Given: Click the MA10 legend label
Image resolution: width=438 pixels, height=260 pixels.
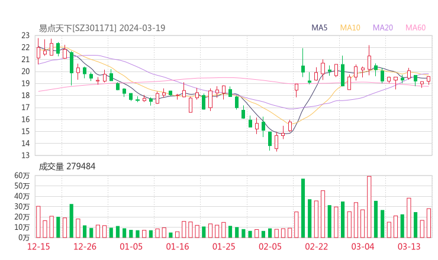Looking at the screenshot, I should pyautogui.click(x=350, y=28).
